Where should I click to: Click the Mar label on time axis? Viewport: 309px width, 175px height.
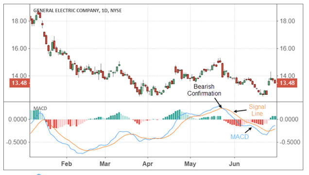105,164
